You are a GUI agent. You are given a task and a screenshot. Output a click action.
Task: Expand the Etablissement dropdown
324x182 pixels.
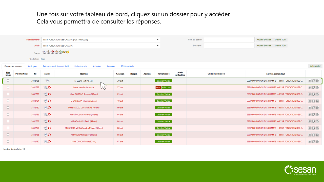[x=158, y=40]
